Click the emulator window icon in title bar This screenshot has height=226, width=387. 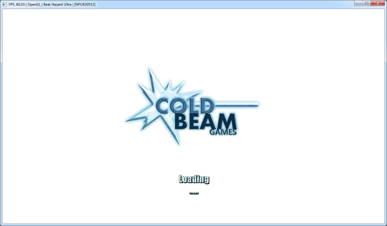4,4
